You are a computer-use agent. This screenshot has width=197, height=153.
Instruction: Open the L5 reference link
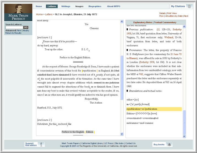pyautogui.click(x=158, y=30)
